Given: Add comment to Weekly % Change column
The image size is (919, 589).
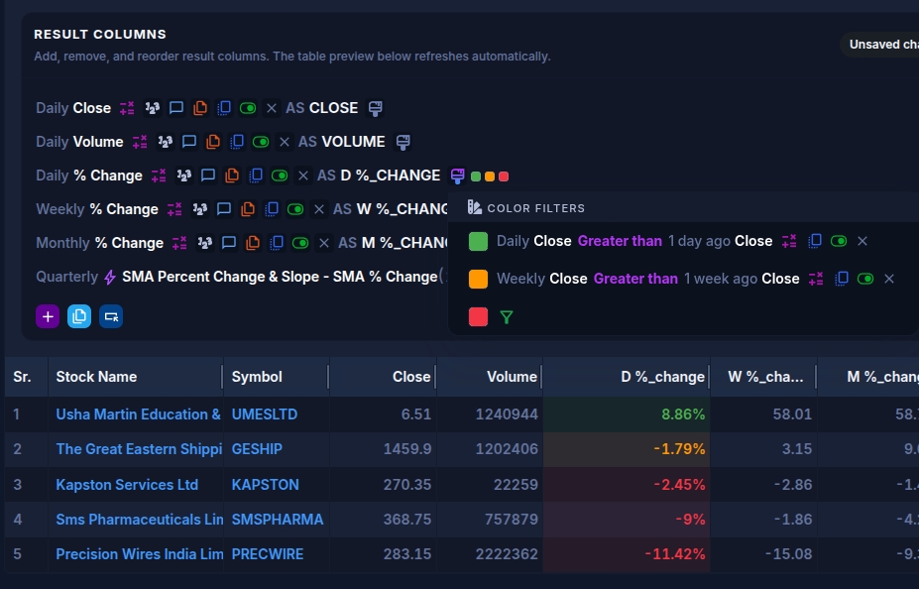Looking at the screenshot, I should (224, 209).
